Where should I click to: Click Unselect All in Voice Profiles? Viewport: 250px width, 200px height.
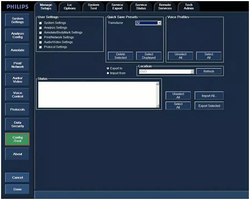tap(180, 56)
